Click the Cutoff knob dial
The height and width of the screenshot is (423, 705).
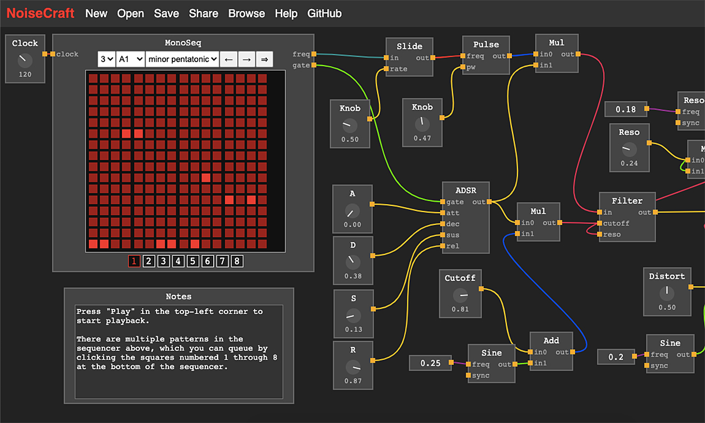tap(460, 294)
